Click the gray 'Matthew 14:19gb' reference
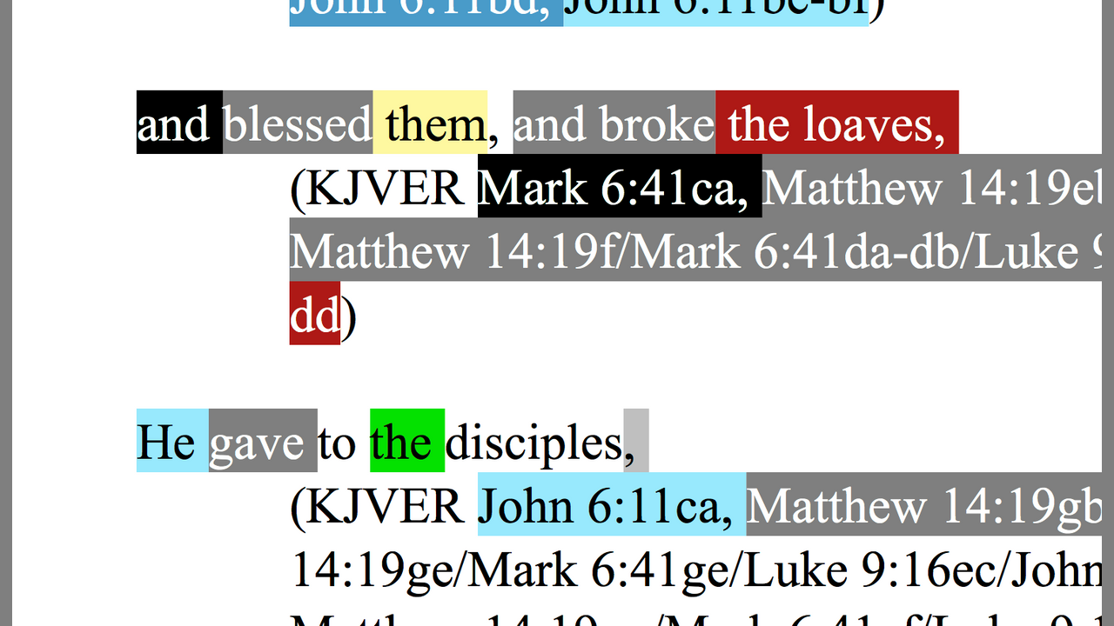Viewport: 1114px width, 626px height. tap(923, 504)
